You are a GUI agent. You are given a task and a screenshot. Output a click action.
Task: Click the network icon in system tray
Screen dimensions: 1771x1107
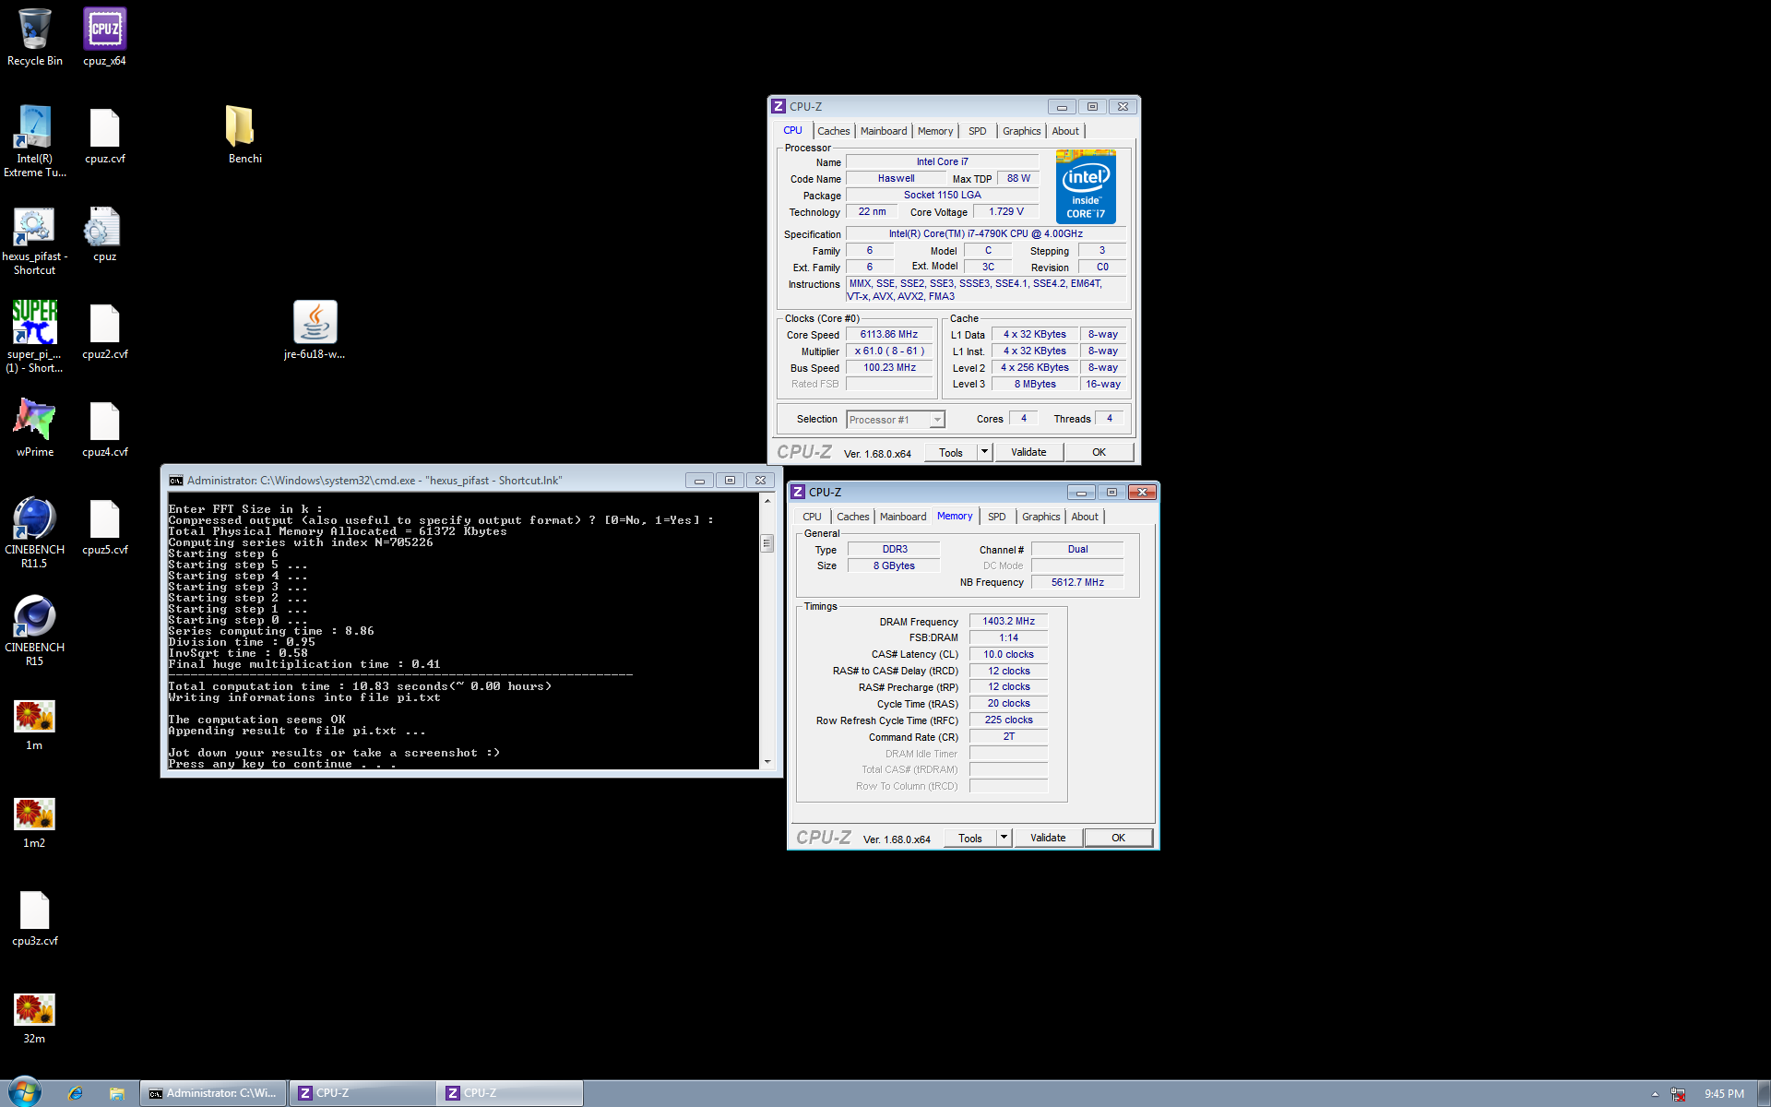(1678, 1094)
